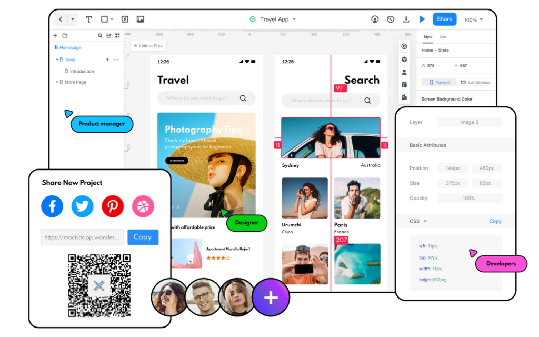Open the CSS dropdown arrow
The width and height of the screenshot is (539, 337).
pyautogui.click(x=425, y=221)
